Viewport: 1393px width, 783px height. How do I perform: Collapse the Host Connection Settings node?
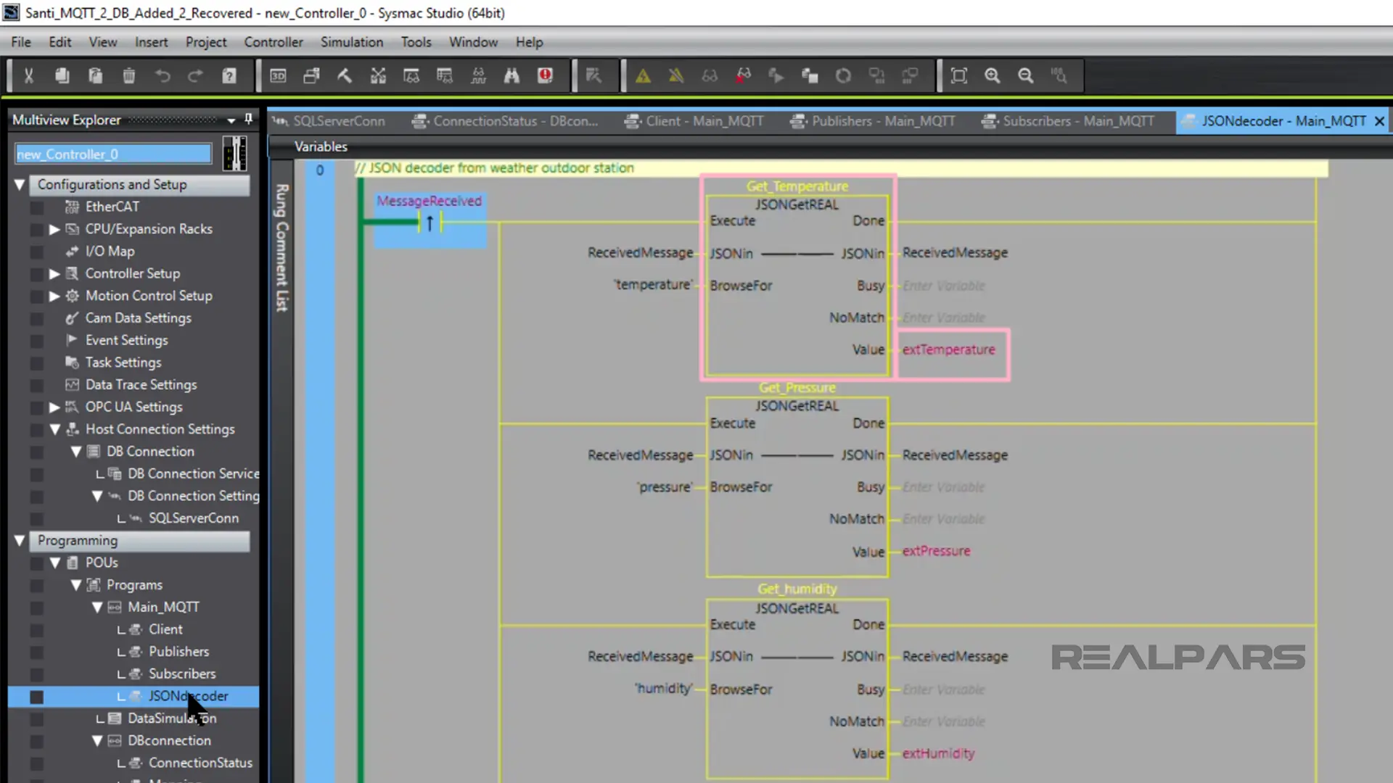54,429
